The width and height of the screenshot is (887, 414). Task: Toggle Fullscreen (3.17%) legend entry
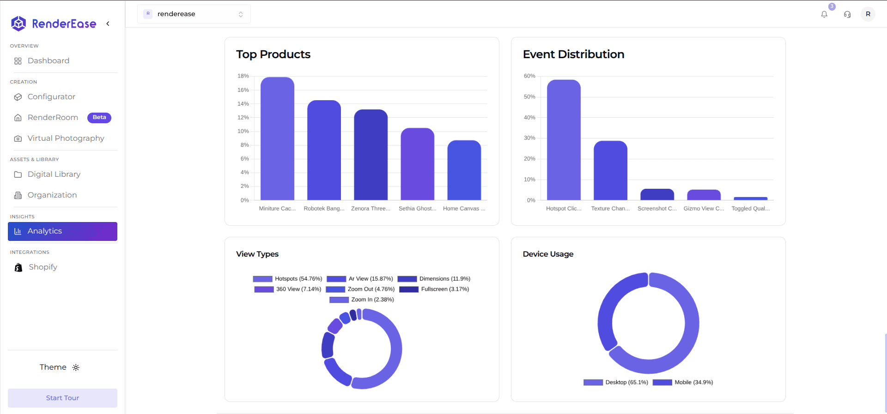[x=434, y=289]
